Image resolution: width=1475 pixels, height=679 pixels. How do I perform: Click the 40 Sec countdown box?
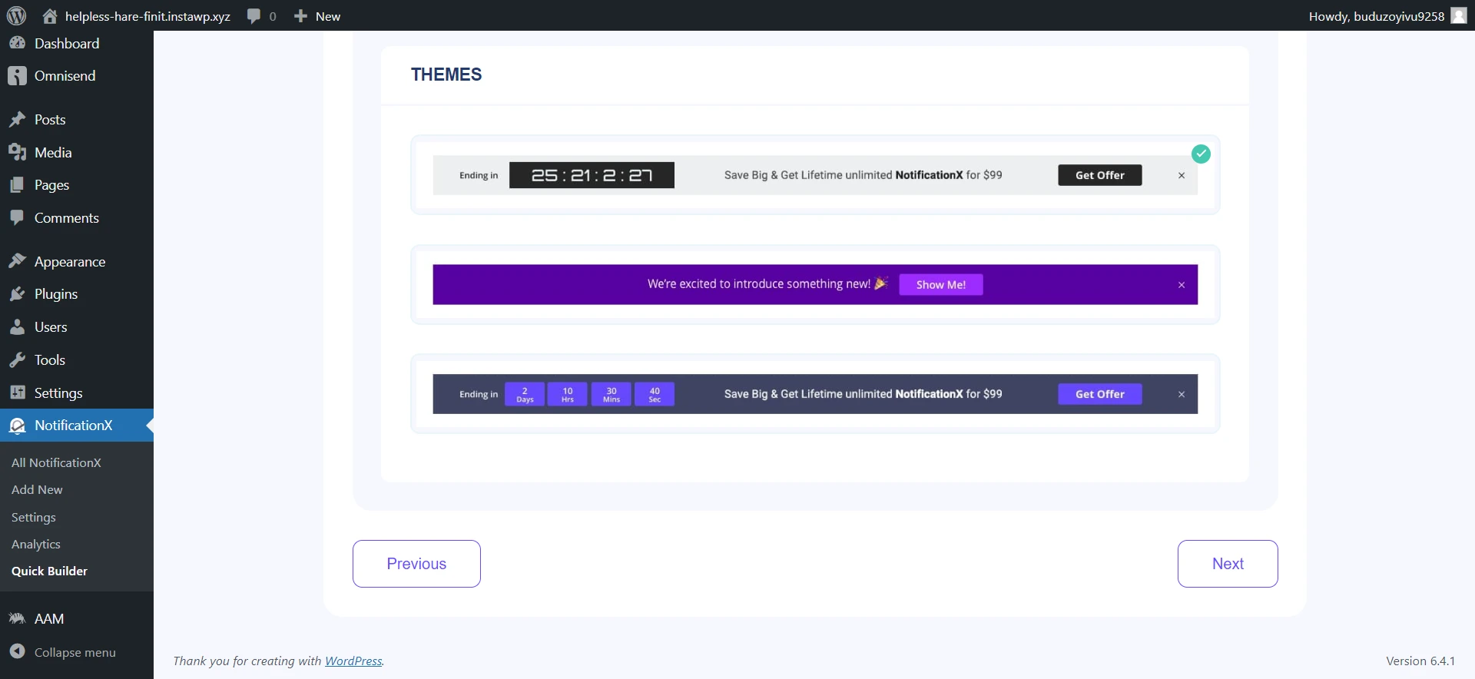(x=655, y=394)
